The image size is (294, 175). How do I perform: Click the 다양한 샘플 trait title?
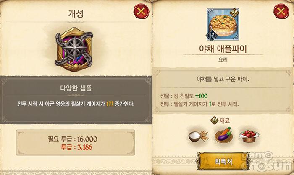(76, 88)
